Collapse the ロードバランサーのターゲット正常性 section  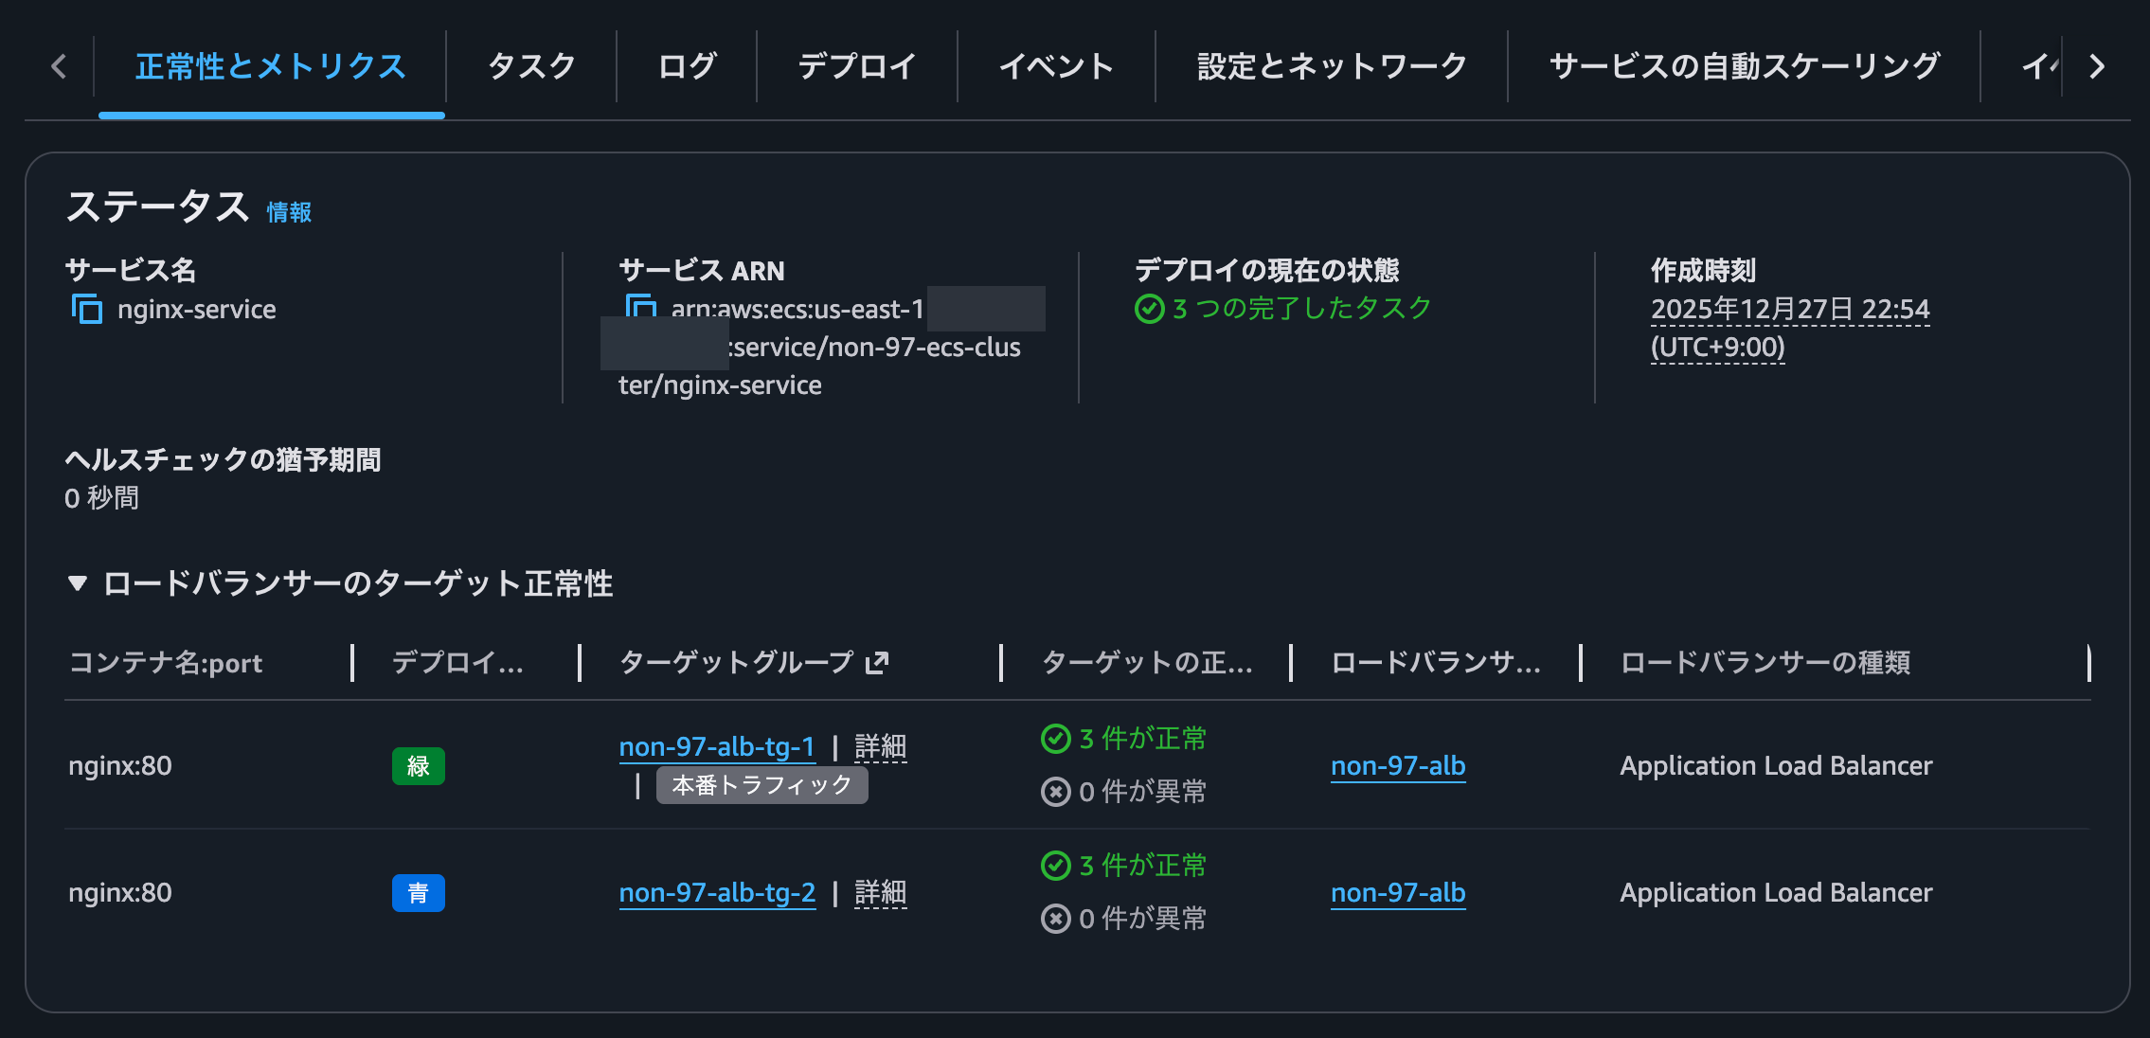78,583
